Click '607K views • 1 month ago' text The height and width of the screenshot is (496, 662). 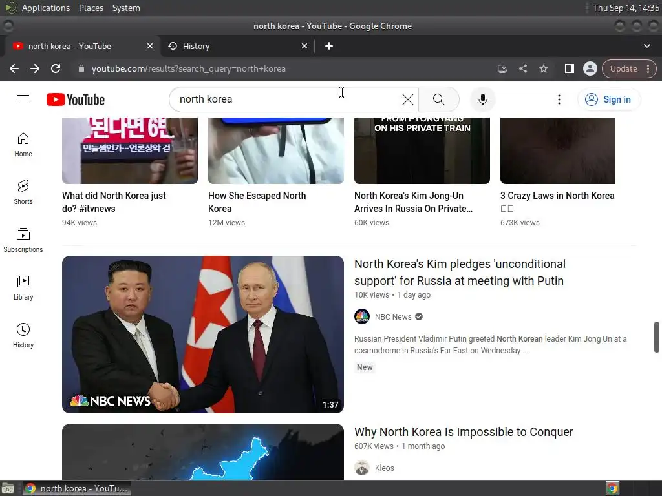(400, 446)
